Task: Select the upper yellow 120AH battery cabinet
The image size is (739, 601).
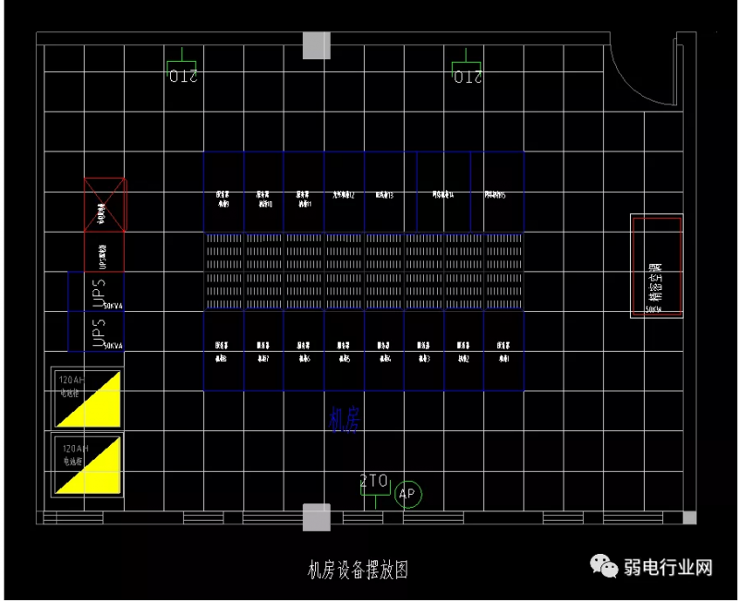Action: click(88, 397)
